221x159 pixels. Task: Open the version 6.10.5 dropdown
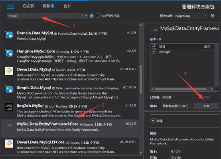coord(177,106)
